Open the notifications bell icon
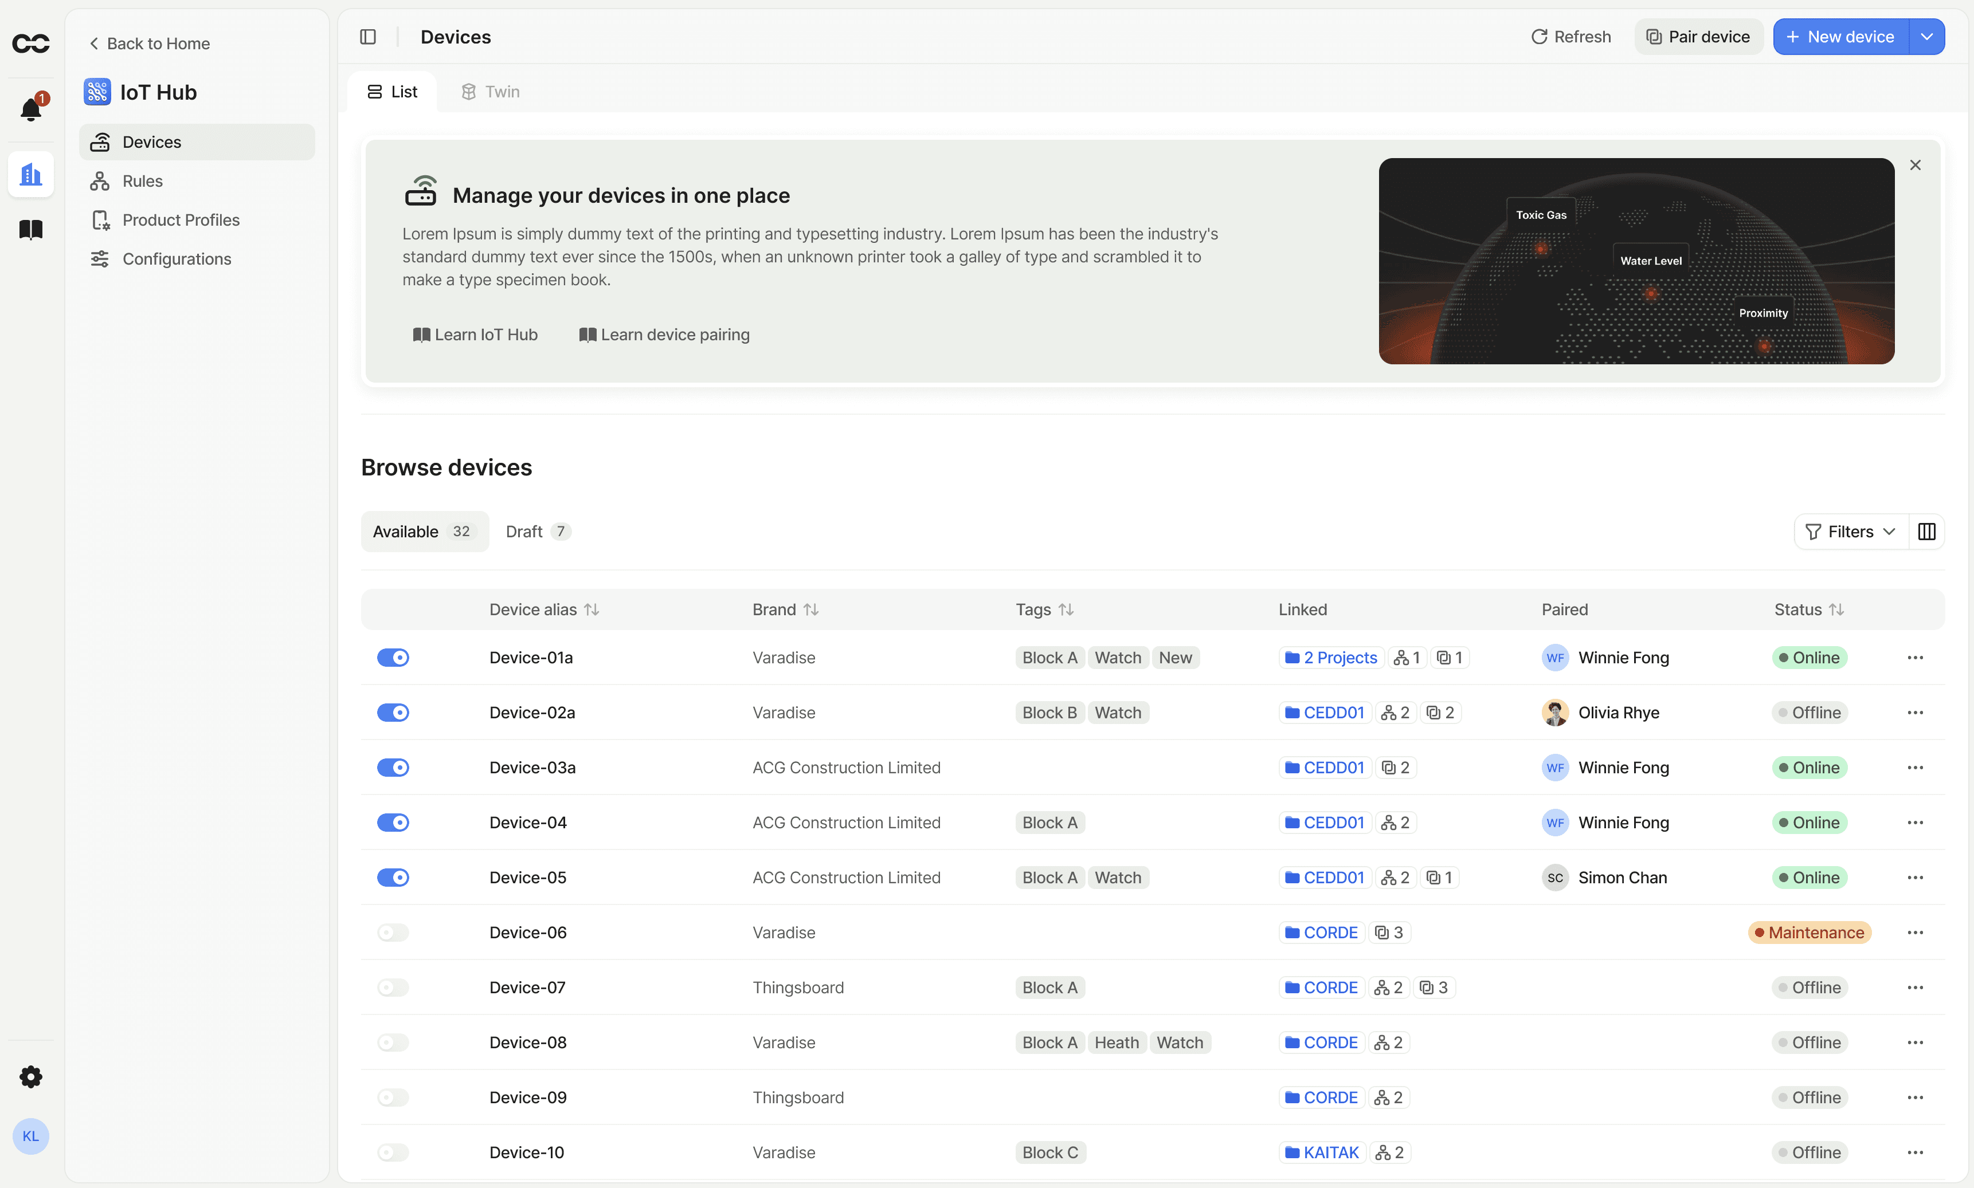The height and width of the screenshot is (1188, 1974). [x=30, y=109]
